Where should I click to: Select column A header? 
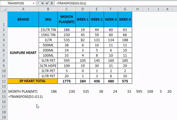23,9
